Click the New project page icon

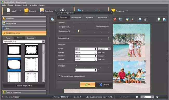(x=8, y=11)
